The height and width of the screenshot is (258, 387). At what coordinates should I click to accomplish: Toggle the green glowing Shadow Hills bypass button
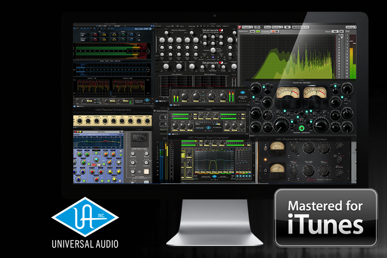[301, 128]
